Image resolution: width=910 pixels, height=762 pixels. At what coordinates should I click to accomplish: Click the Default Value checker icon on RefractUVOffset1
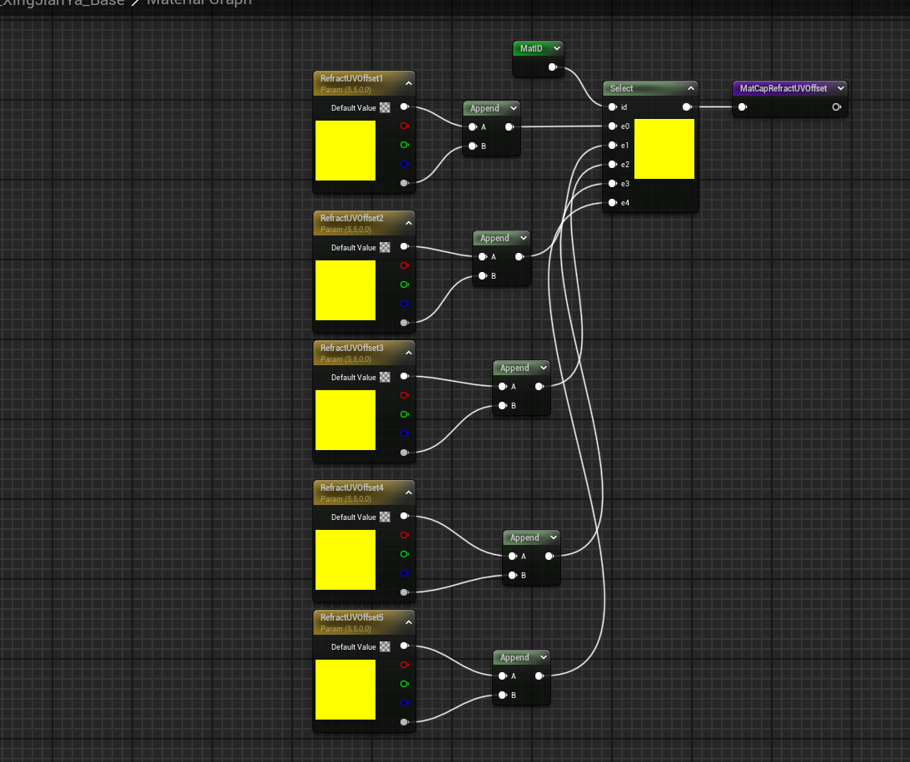tap(385, 107)
